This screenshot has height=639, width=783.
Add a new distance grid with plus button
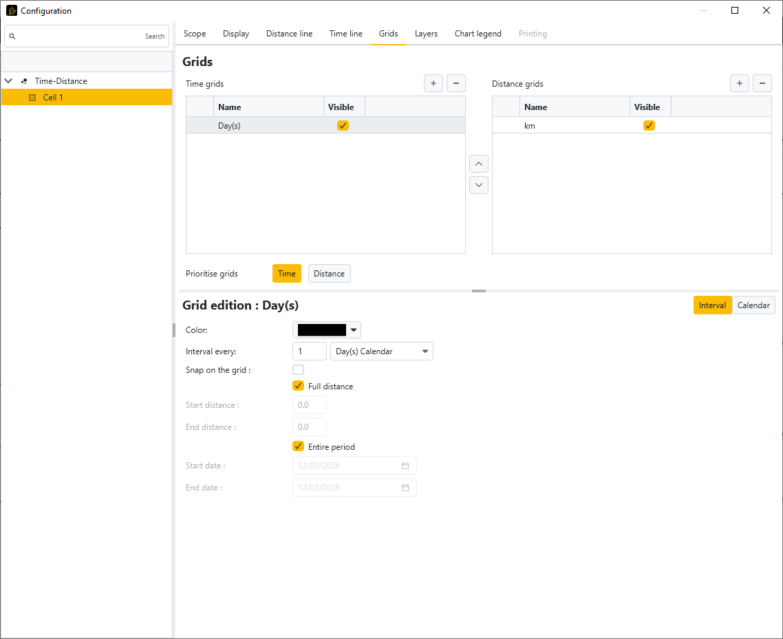click(x=740, y=84)
